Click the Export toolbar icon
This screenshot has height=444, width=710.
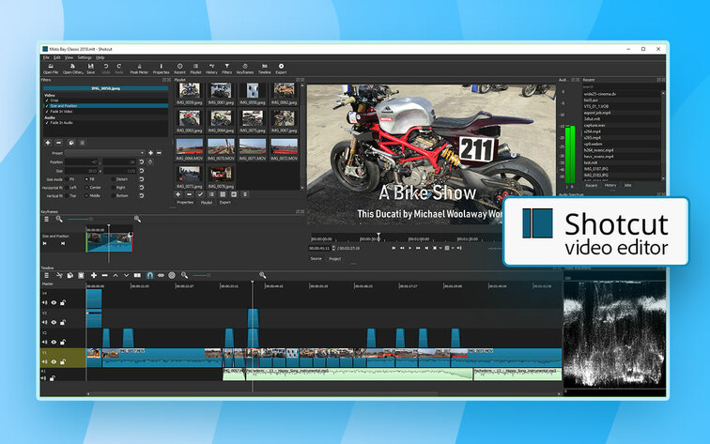281,69
